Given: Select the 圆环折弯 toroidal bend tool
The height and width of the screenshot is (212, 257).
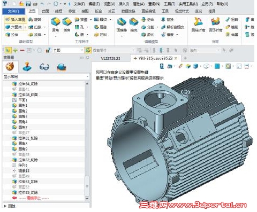Looking at the screenshot, I should pos(216,25).
